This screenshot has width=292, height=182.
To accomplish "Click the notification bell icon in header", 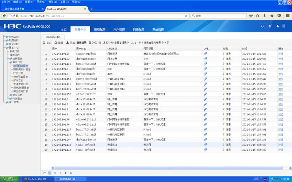I will coord(262,26).
